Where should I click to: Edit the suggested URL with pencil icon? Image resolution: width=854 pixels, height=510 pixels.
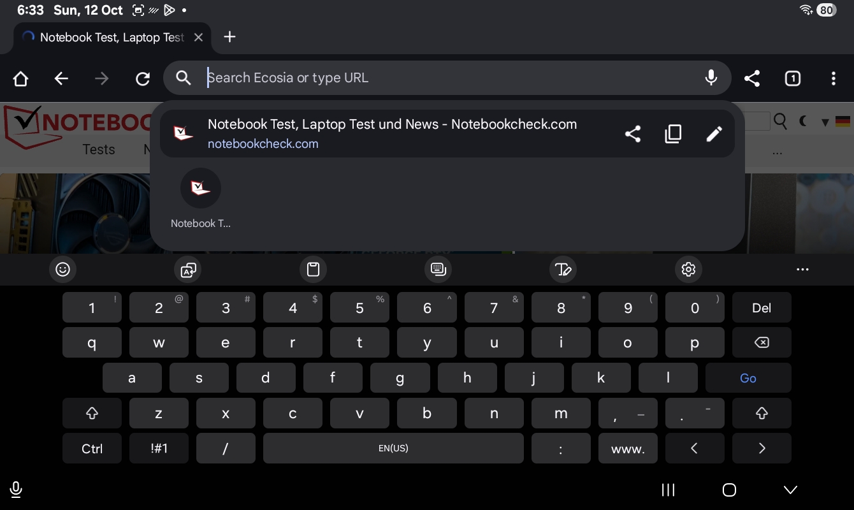pyautogui.click(x=714, y=134)
